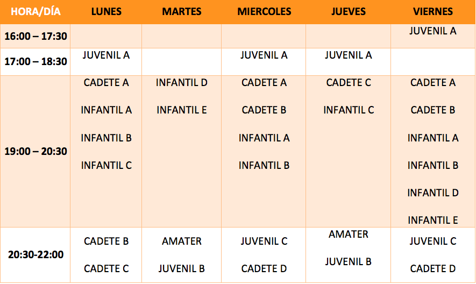Click CADETE D in the Miercoles column
This screenshot has height=284, width=476.
[x=264, y=268]
